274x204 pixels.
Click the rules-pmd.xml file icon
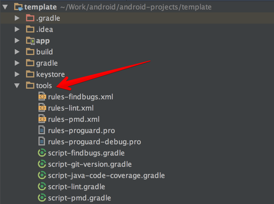(x=42, y=119)
